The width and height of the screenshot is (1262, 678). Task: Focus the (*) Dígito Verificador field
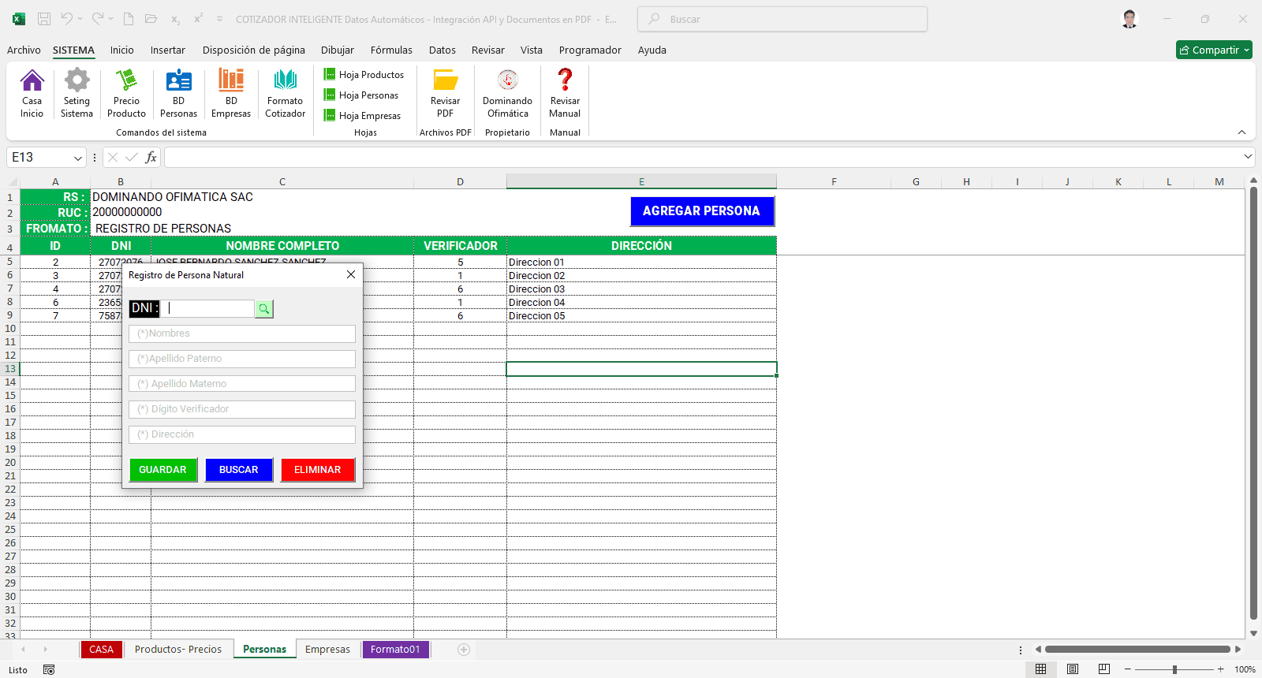(242, 409)
